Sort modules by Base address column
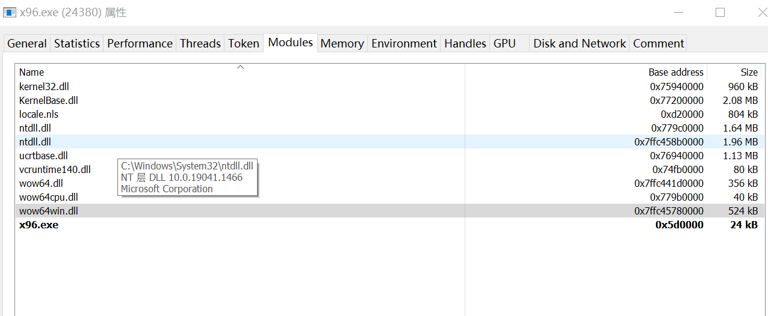 (x=676, y=72)
